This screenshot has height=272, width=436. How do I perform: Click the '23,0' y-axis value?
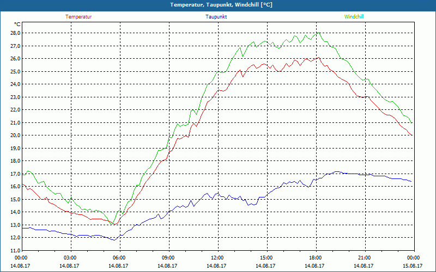pyautogui.click(x=16, y=97)
